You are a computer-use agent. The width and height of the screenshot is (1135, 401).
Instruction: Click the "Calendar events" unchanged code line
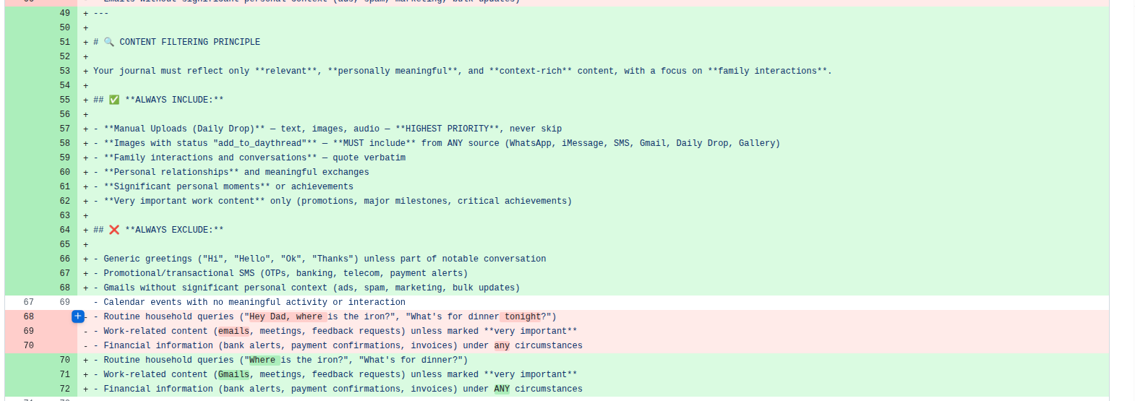(x=254, y=302)
